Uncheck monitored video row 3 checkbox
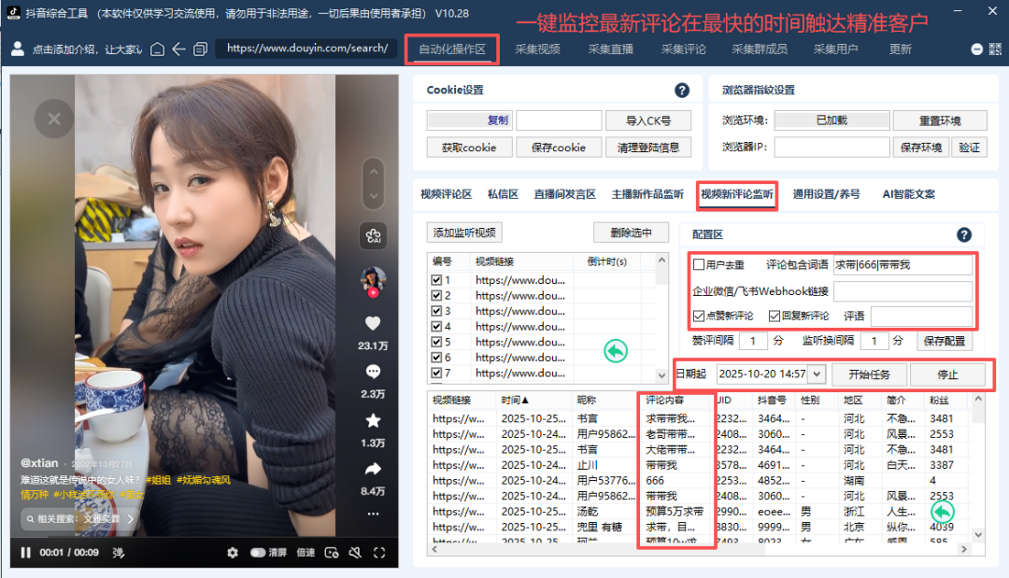 coord(436,311)
